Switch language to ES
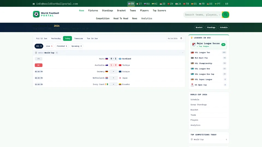Viewport: 262px width, 147px height. (x=194, y=4)
